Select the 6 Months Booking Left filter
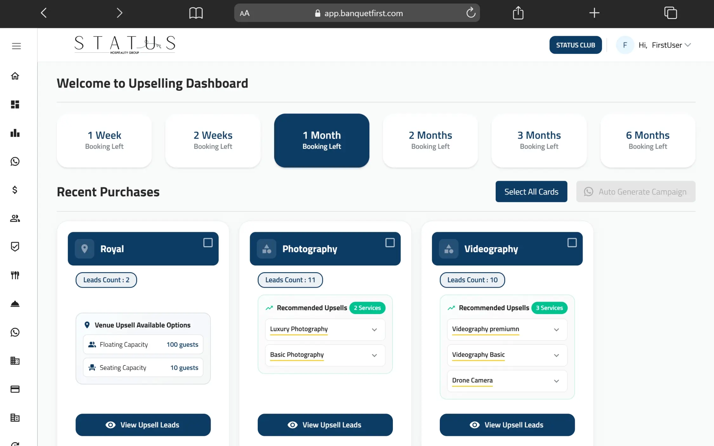This screenshot has height=446, width=714. [x=647, y=141]
